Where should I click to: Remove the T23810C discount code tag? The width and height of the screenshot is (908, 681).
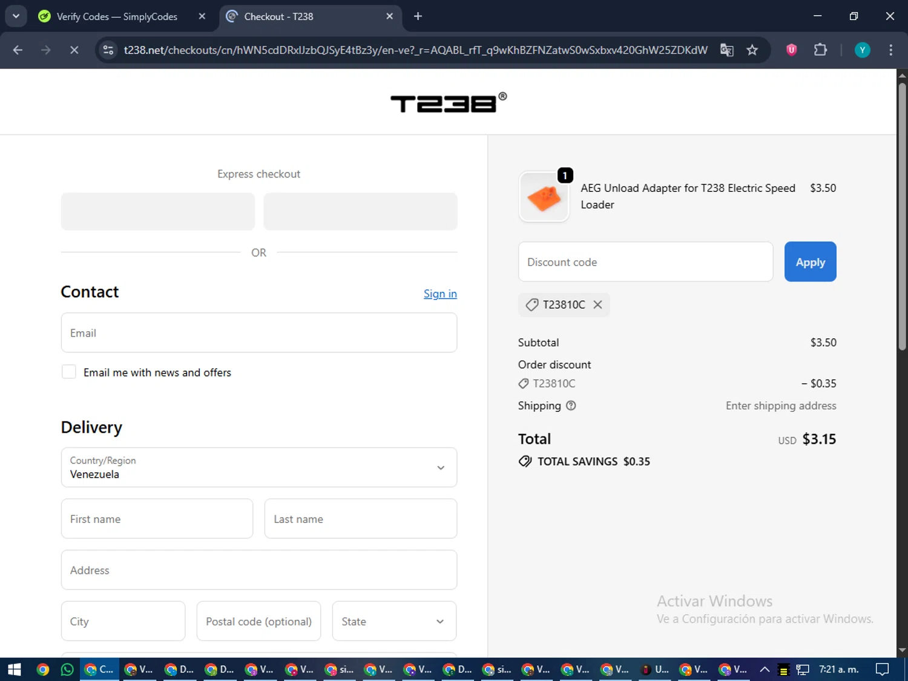pyautogui.click(x=597, y=304)
